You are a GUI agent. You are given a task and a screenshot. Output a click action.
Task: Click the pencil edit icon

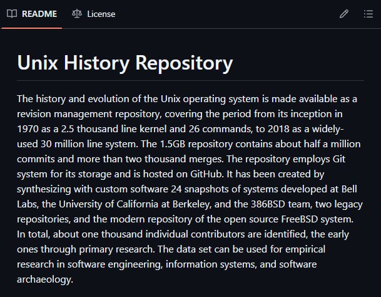pyautogui.click(x=343, y=14)
